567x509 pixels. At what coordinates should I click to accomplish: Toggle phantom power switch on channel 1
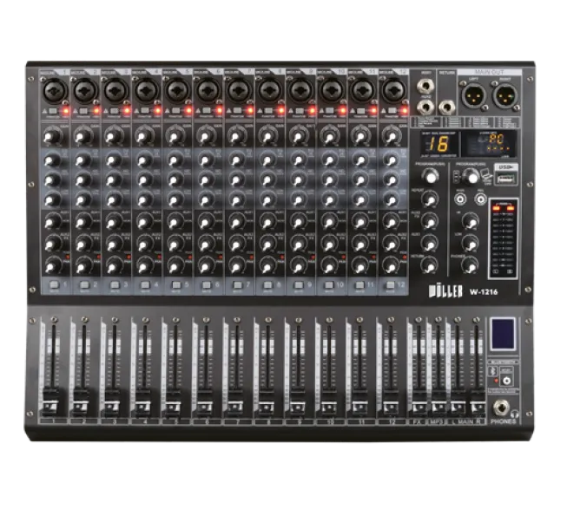53,111
